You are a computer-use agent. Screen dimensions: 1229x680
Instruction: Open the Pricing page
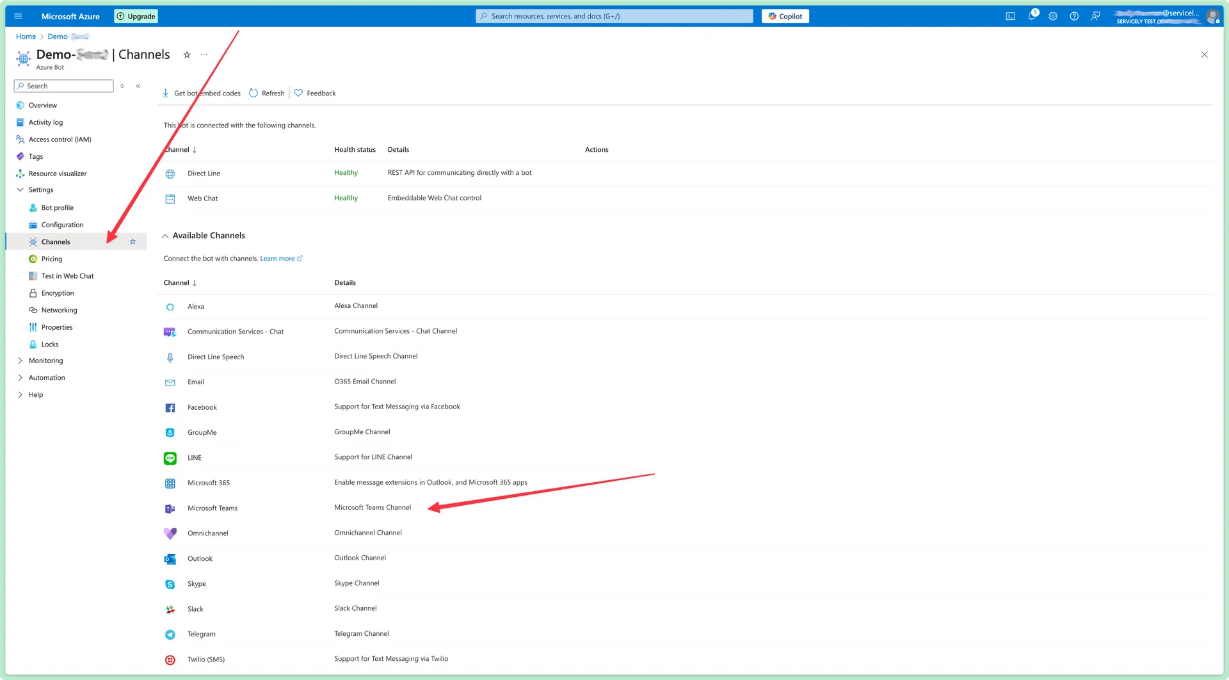52,259
